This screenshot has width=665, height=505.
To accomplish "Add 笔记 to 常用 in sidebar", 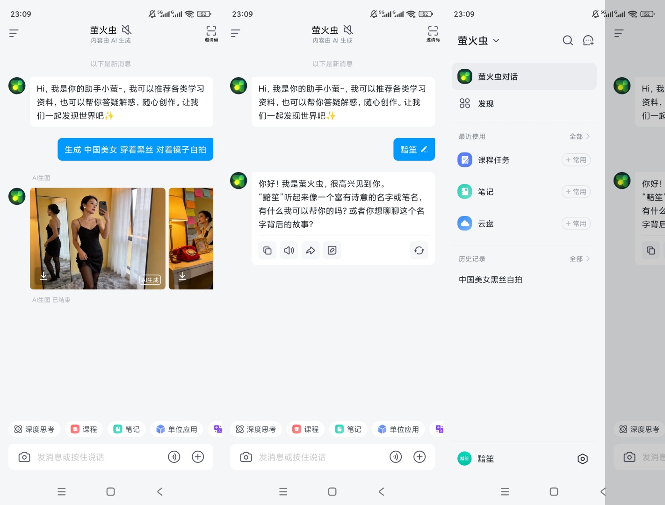I will (x=576, y=192).
